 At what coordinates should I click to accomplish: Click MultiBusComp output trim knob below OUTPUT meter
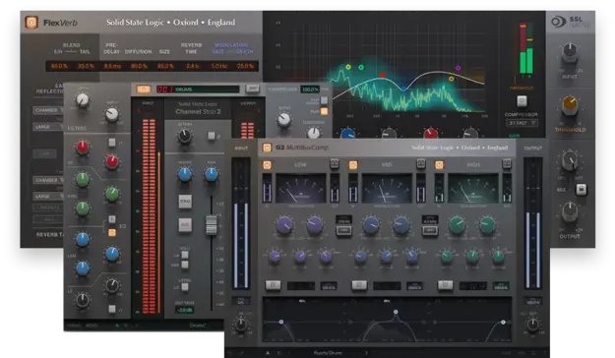click(532, 325)
